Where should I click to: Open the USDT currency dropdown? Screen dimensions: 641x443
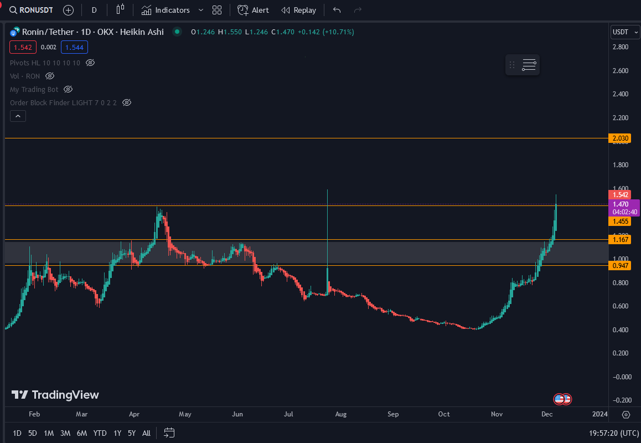[625, 32]
